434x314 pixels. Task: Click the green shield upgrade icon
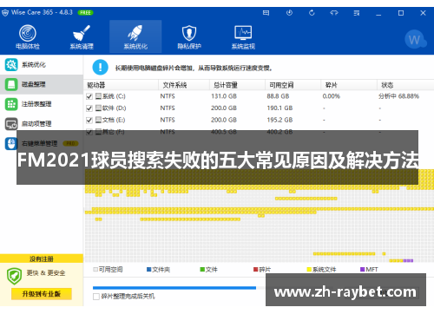pos(14,276)
